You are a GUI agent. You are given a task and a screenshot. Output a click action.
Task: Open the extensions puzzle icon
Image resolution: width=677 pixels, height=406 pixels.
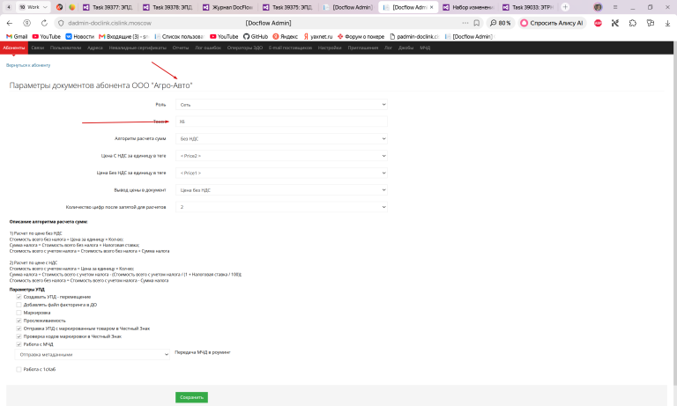633,23
